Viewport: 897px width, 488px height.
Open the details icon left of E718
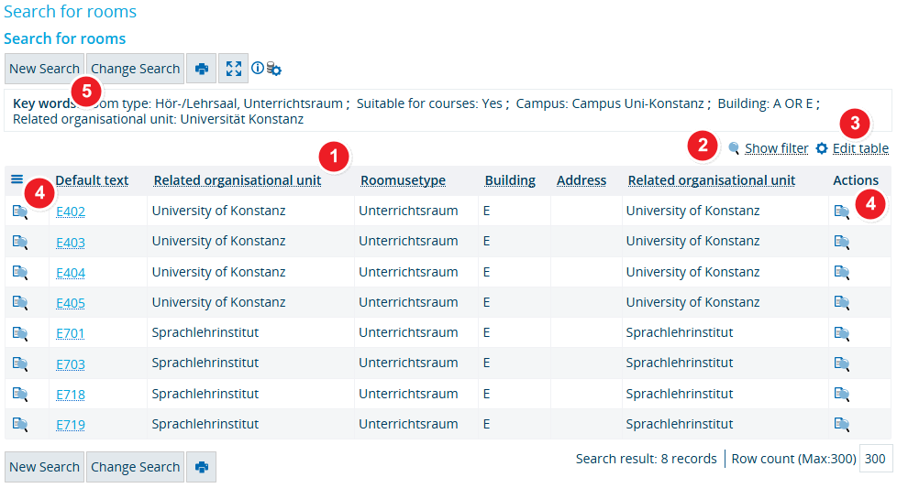(20, 394)
